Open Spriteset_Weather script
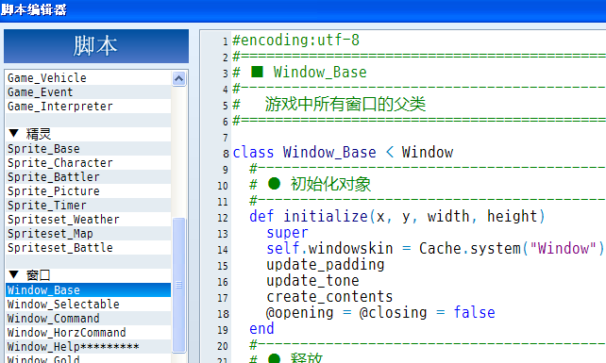This screenshot has height=363, width=606. pyautogui.click(x=89, y=220)
